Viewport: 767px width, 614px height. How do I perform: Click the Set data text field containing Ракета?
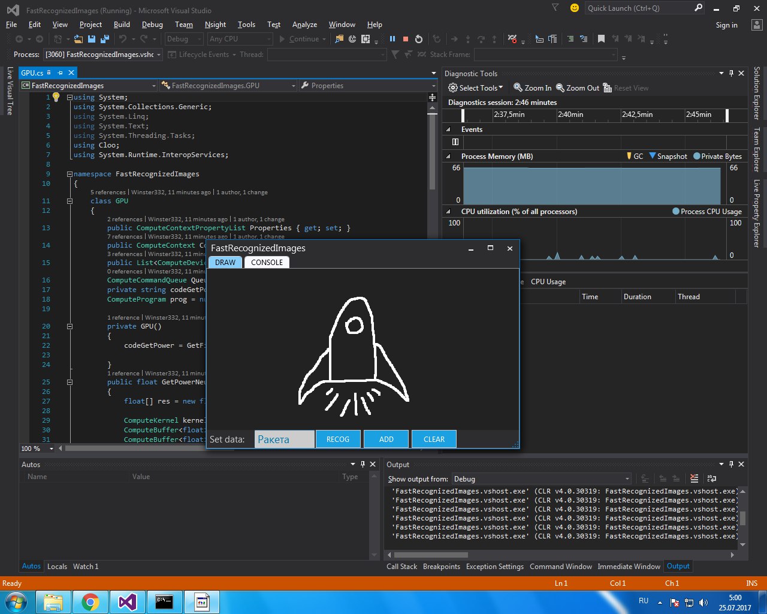coord(284,439)
